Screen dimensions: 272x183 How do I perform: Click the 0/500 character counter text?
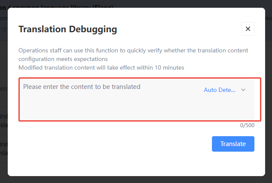(247, 125)
